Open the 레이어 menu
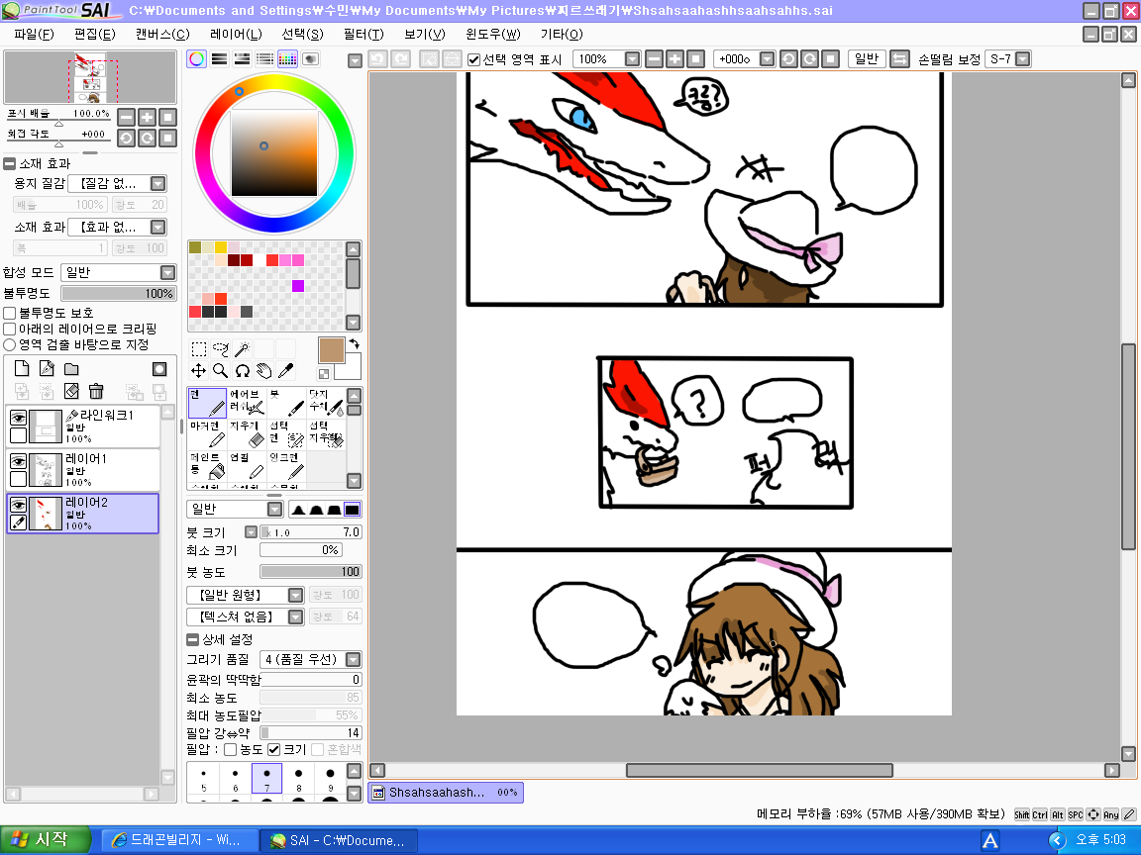Viewport: 1141px width, 855px height. pyautogui.click(x=236, y=35)
